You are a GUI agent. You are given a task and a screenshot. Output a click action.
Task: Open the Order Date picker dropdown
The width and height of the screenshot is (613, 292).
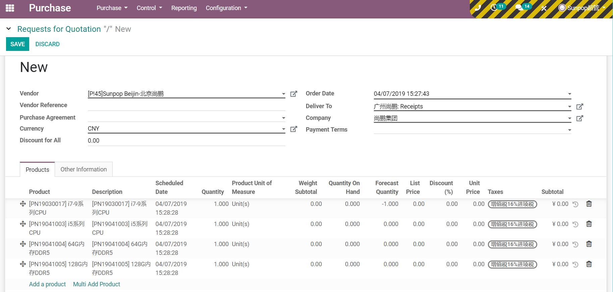tap(569, 94)
